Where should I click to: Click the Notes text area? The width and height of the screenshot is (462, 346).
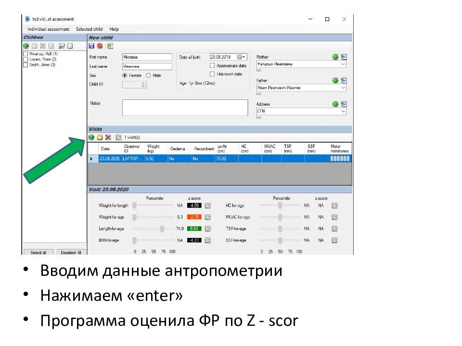(x=185, y=107)
